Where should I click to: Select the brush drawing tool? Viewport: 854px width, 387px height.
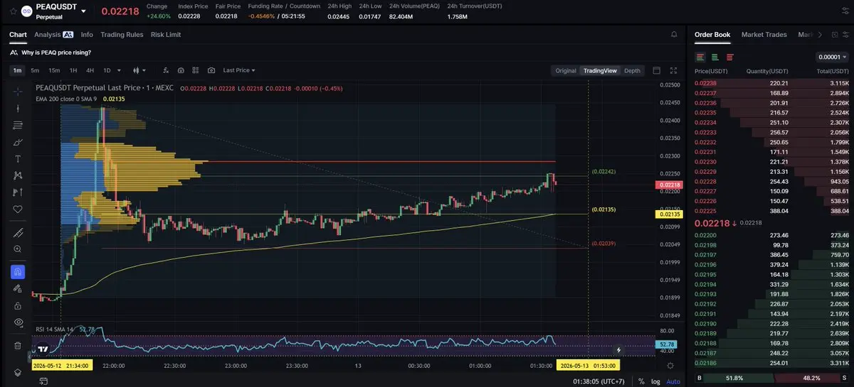[18, 142]
